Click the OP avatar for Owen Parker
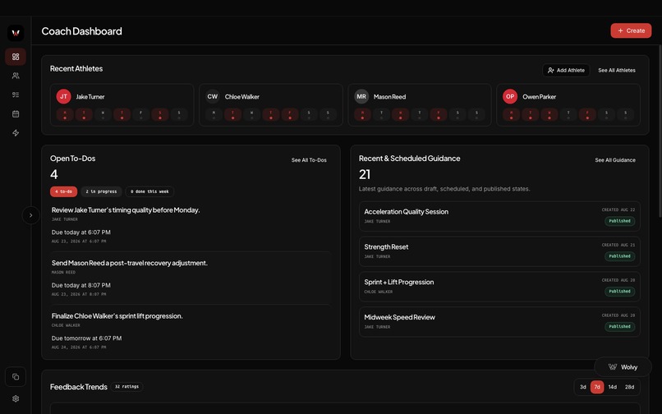The width and height of the screenshot is (662, 414). [x=510, y=96]
